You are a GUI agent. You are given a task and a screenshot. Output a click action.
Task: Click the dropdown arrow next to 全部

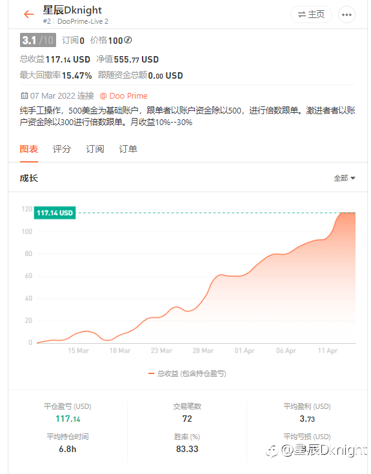click(353, 179)
